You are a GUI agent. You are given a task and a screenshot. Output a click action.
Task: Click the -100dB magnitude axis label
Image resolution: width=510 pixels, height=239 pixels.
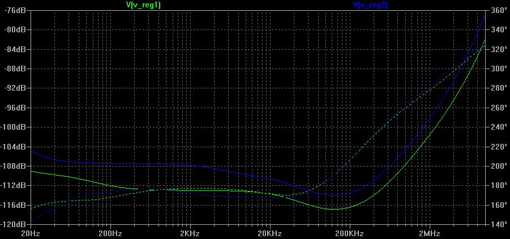point(13,127)
